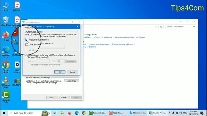Click OK in the LAN Settings dialog

60,72
